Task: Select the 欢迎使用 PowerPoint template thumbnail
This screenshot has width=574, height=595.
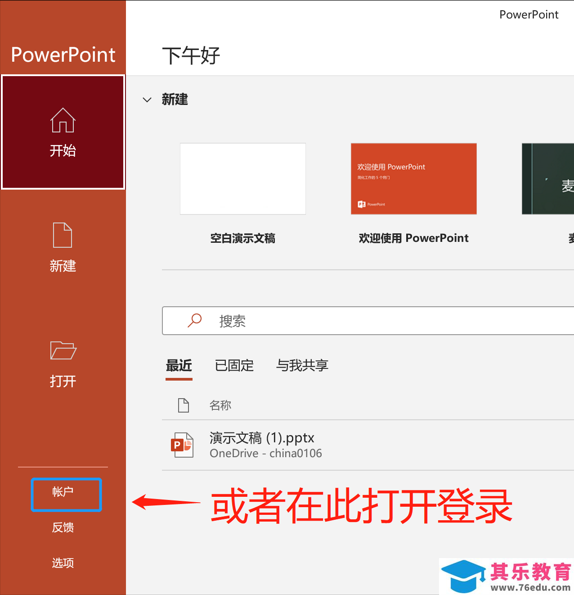Action: click(x=414, y=179)
